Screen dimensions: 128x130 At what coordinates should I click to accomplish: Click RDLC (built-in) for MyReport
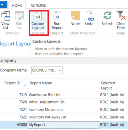coord(112,125)
